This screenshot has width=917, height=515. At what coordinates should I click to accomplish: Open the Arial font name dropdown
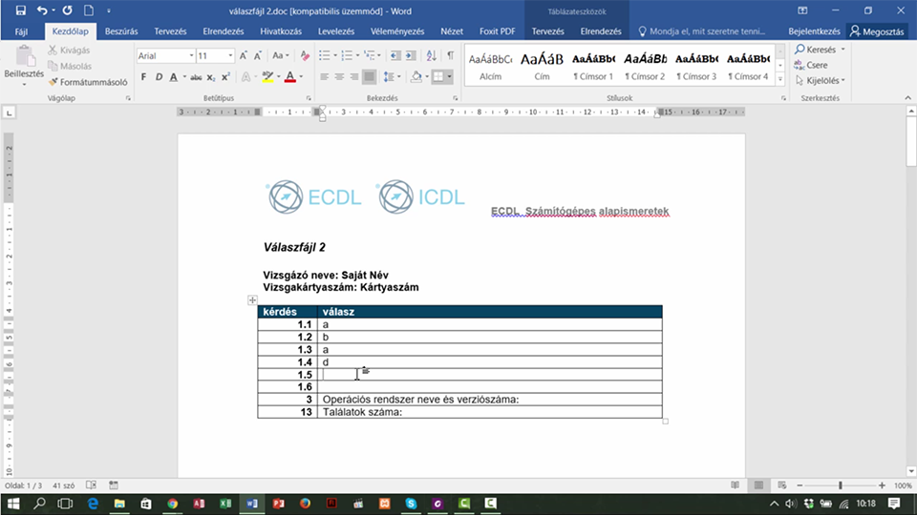click(x=191, y=55)
